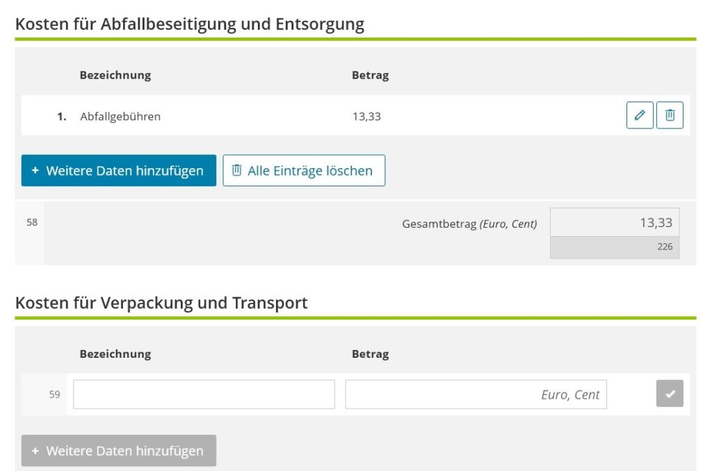The image size is (712, 471).
Task: Click the 13,33 amount in Abfallgebühren row
Action: [x=366, y=116]
